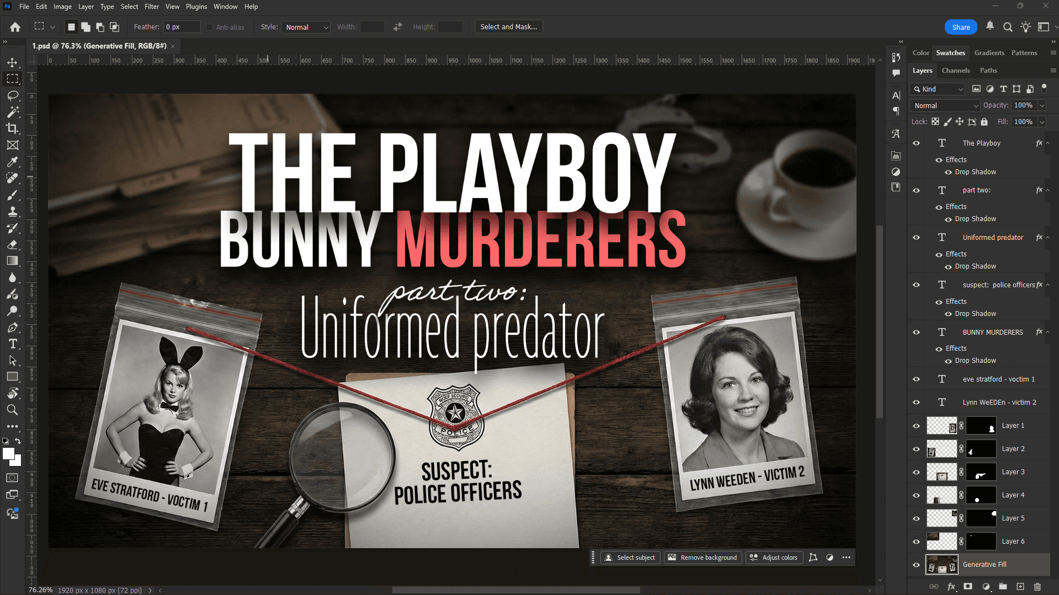This screenshot has height=595, width=1059.
Task: Select the Rectangle shape tool
Action: coord(12,377)
